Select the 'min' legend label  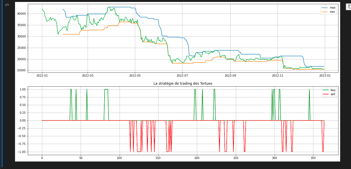pyautogui.click(x=332, y=12)
